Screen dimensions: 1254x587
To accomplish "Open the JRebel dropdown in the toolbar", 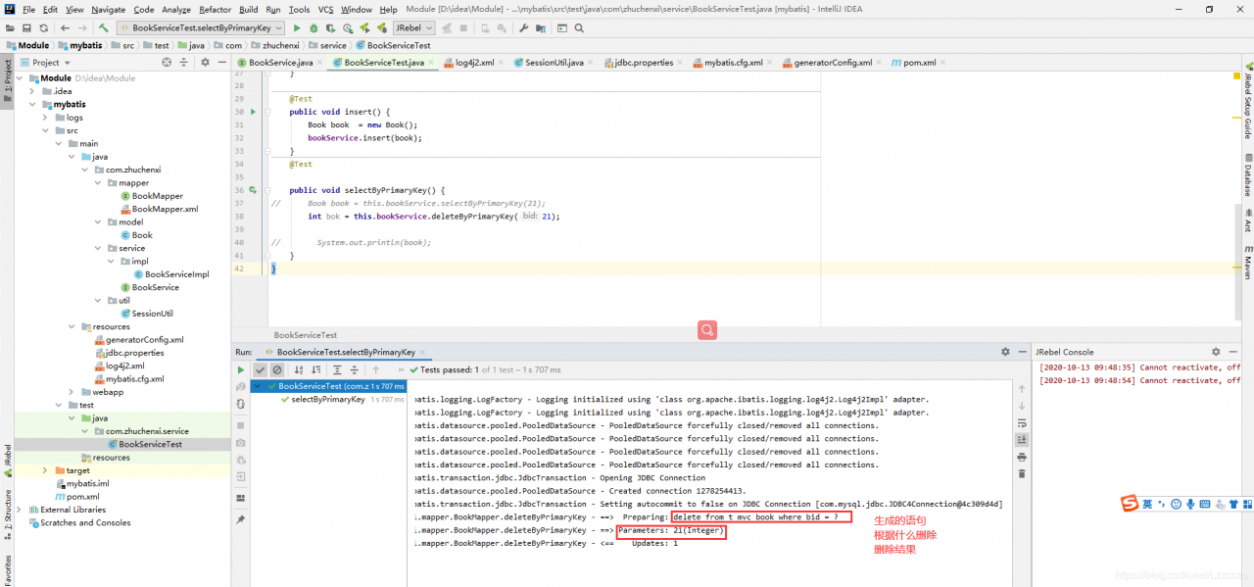I will (x=413, y=28).
